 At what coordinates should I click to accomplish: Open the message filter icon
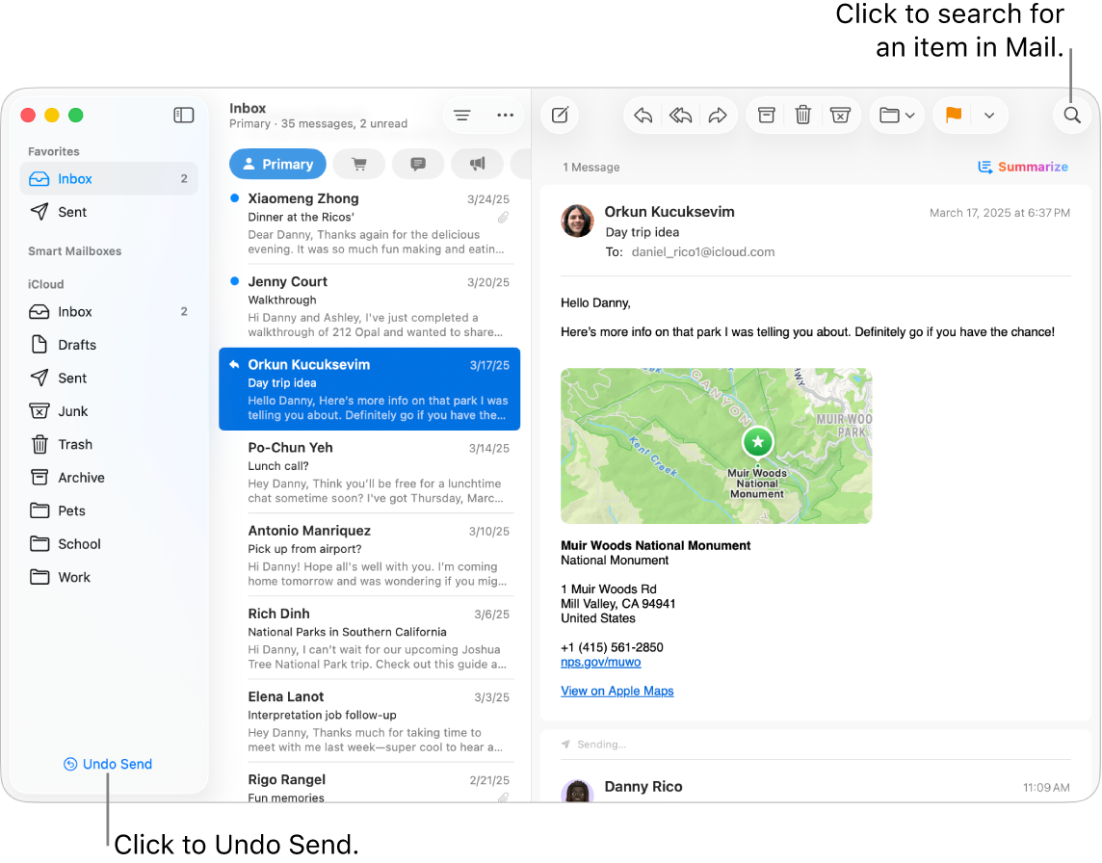[460, 115]
